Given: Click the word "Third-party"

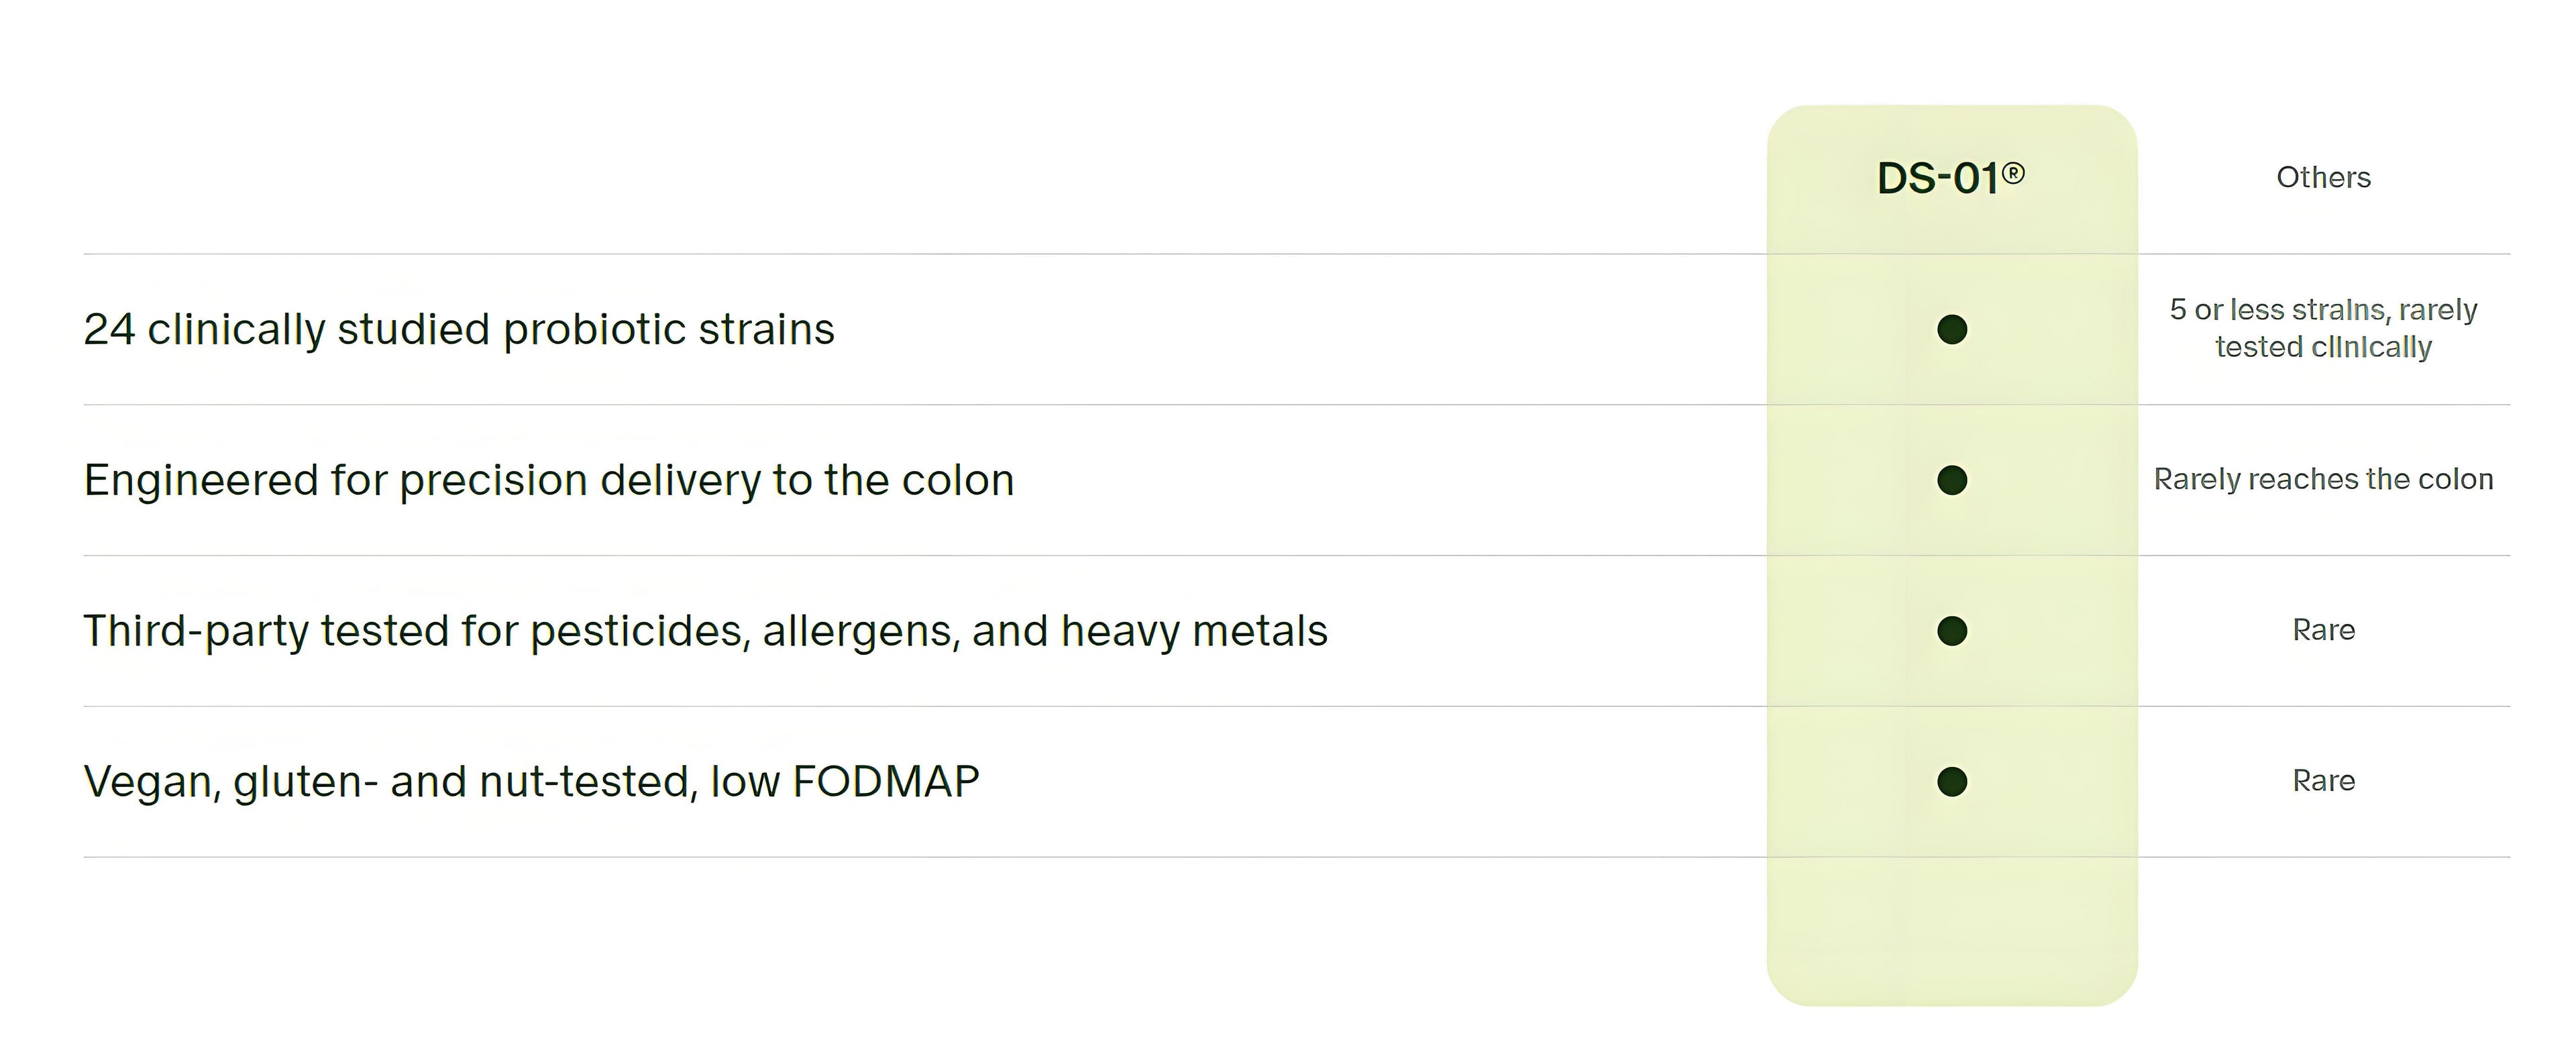Looking at the screenshot, I should [x=194, y=631].
